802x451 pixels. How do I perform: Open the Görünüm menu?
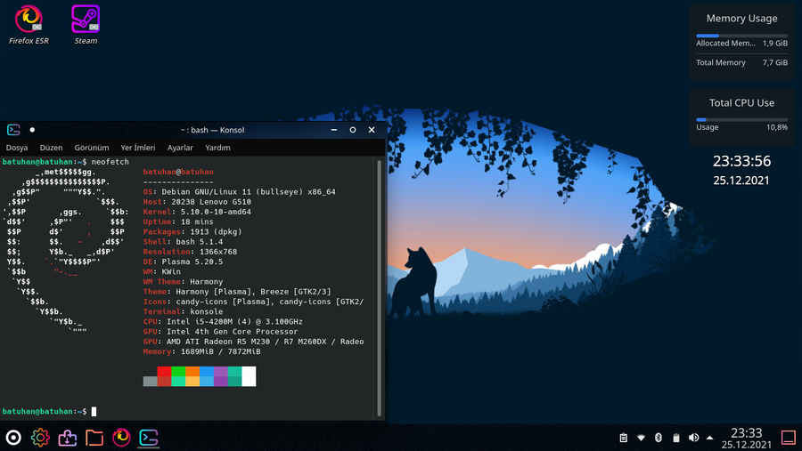[92, 148]
